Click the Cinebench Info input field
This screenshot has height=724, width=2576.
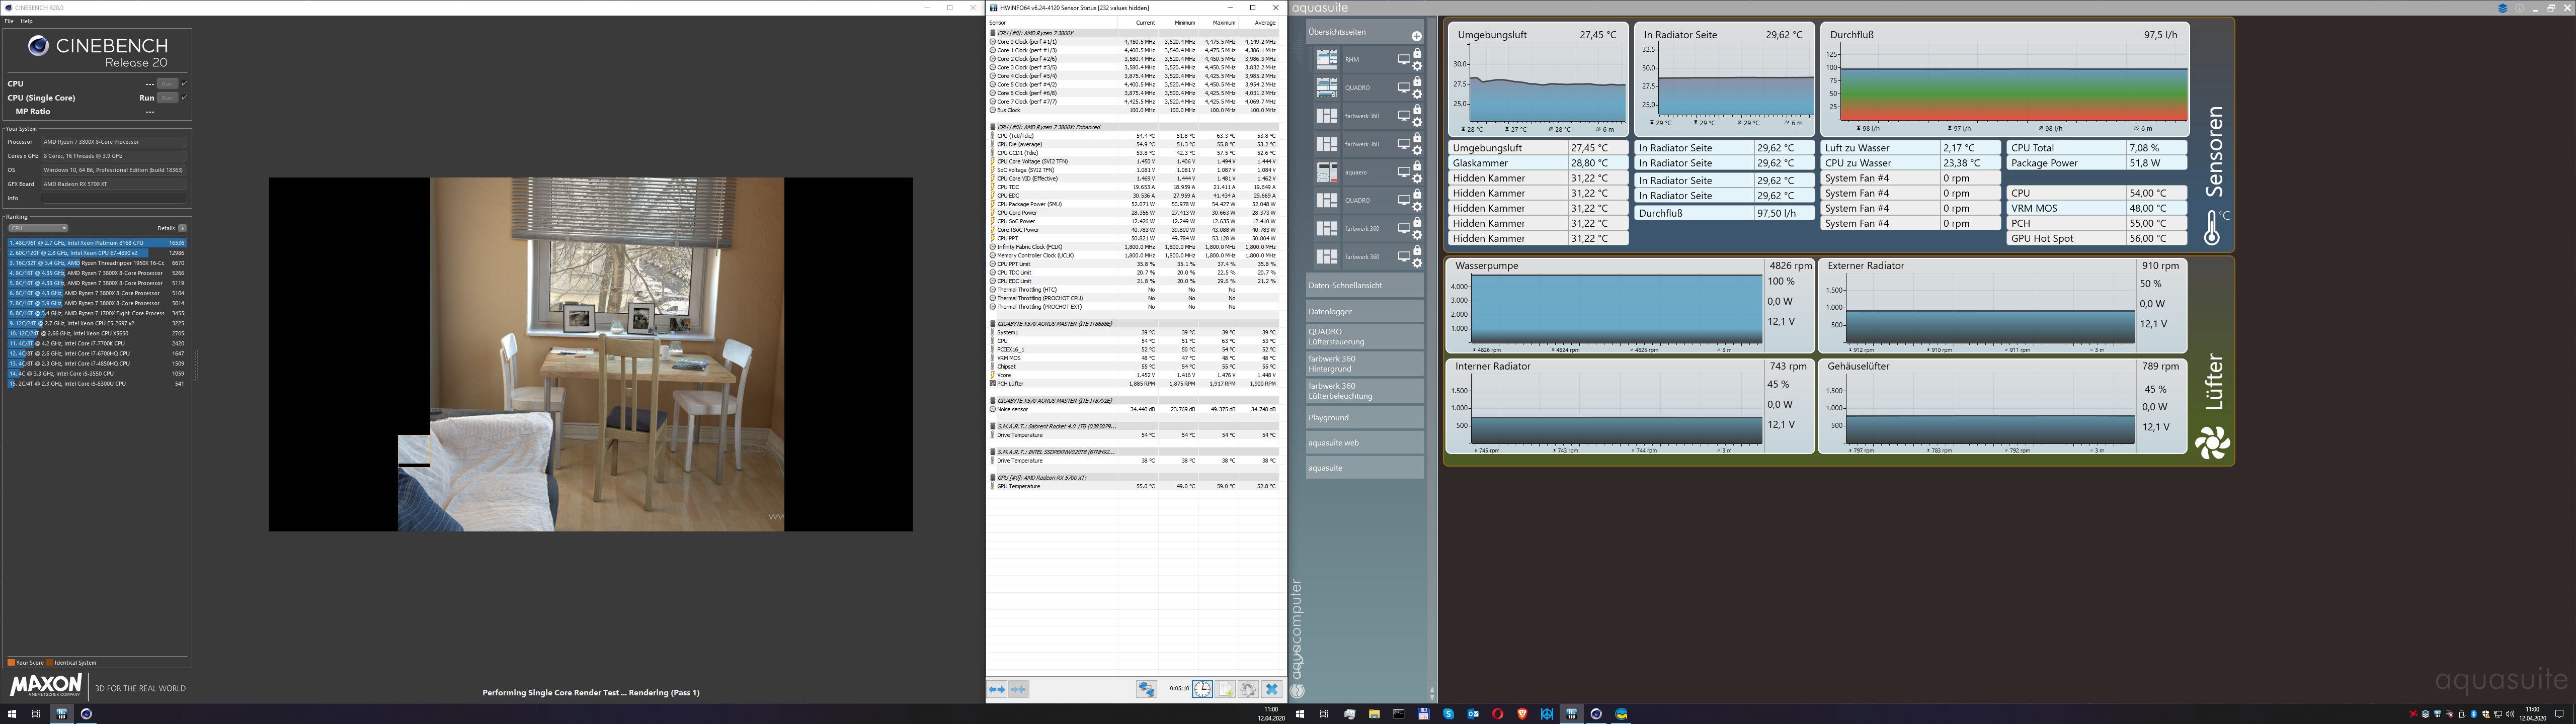pyautogui.click(x=114, y=198)
